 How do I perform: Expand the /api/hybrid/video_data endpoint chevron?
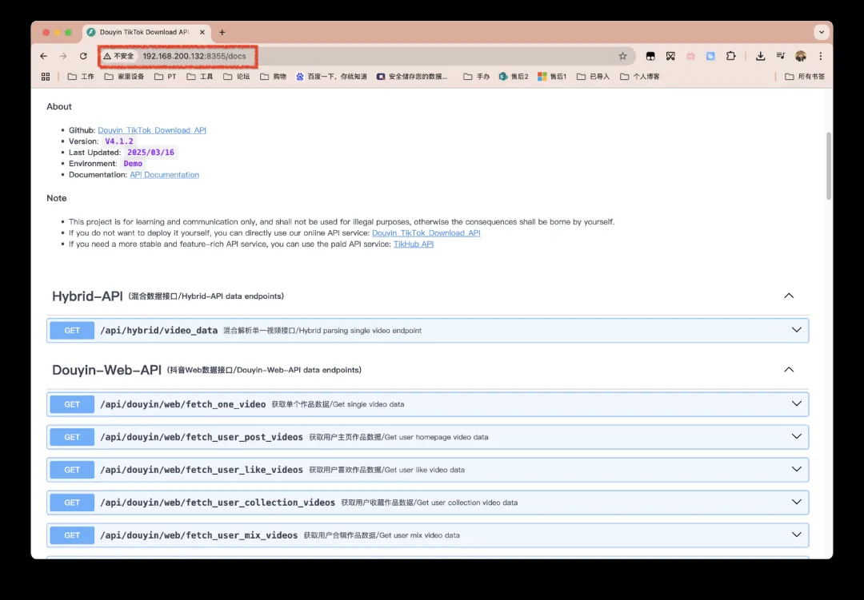point(796,330)
